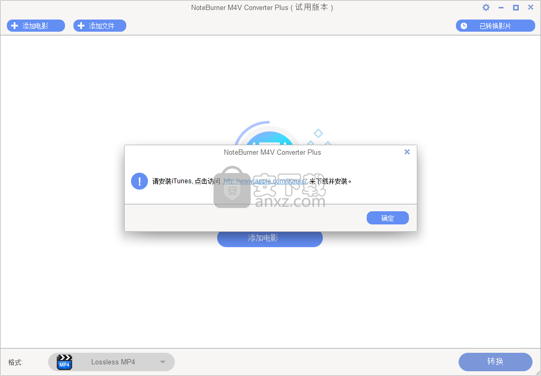
Task: Confirm the dialog with 确定
Action: (387, 218)
